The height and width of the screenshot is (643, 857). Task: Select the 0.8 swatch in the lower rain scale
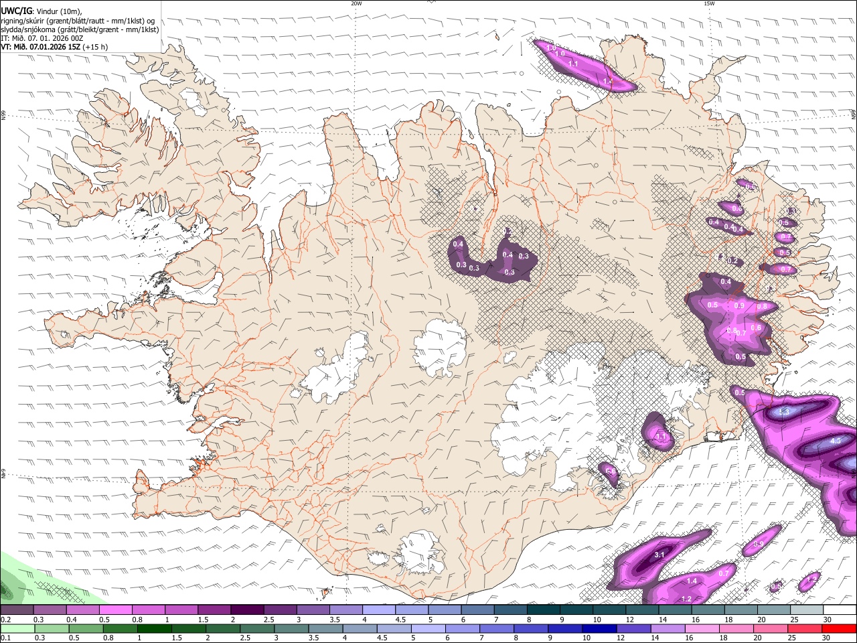coord(121,629)
